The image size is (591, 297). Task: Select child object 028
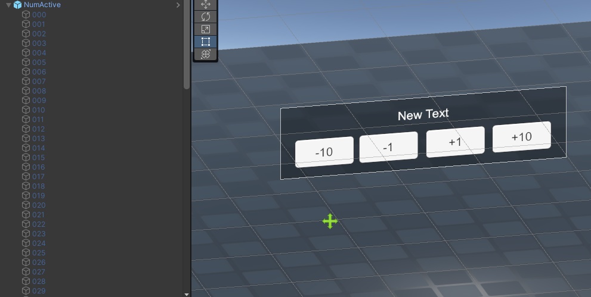tap(39, 281)
